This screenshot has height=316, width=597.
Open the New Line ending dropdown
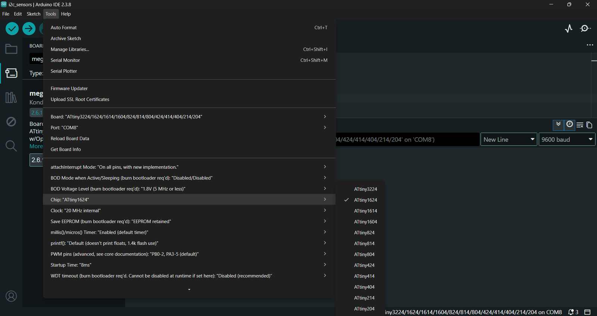[x=509, y=139]
